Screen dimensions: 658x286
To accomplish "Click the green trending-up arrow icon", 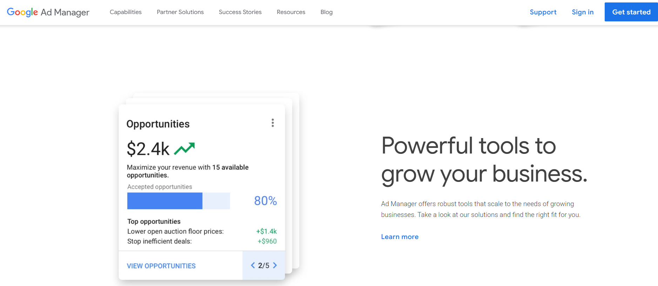I will (x=184, y=149).
